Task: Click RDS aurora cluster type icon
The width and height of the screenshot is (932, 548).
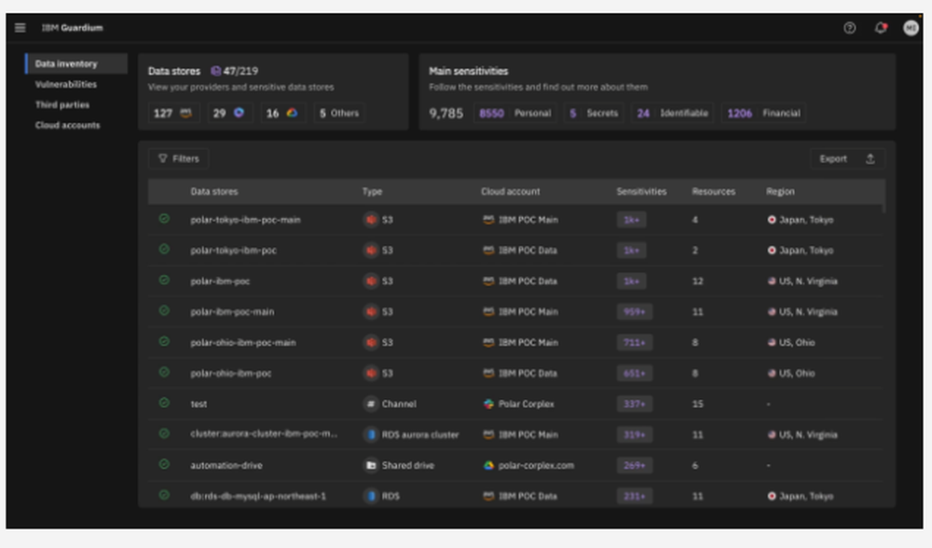Action: (x=371, y=434)
